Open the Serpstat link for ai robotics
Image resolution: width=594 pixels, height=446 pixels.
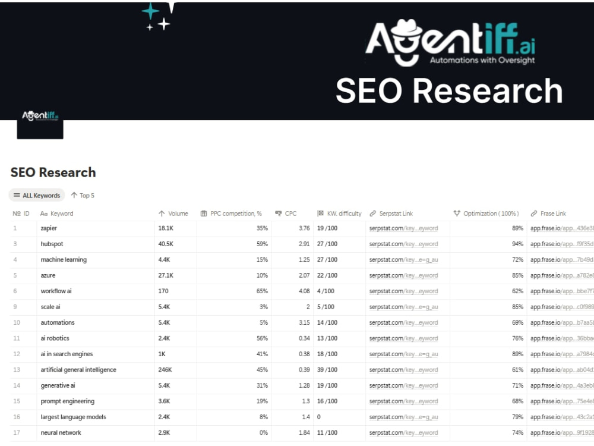pyautogui.click(x=403, y=338)
